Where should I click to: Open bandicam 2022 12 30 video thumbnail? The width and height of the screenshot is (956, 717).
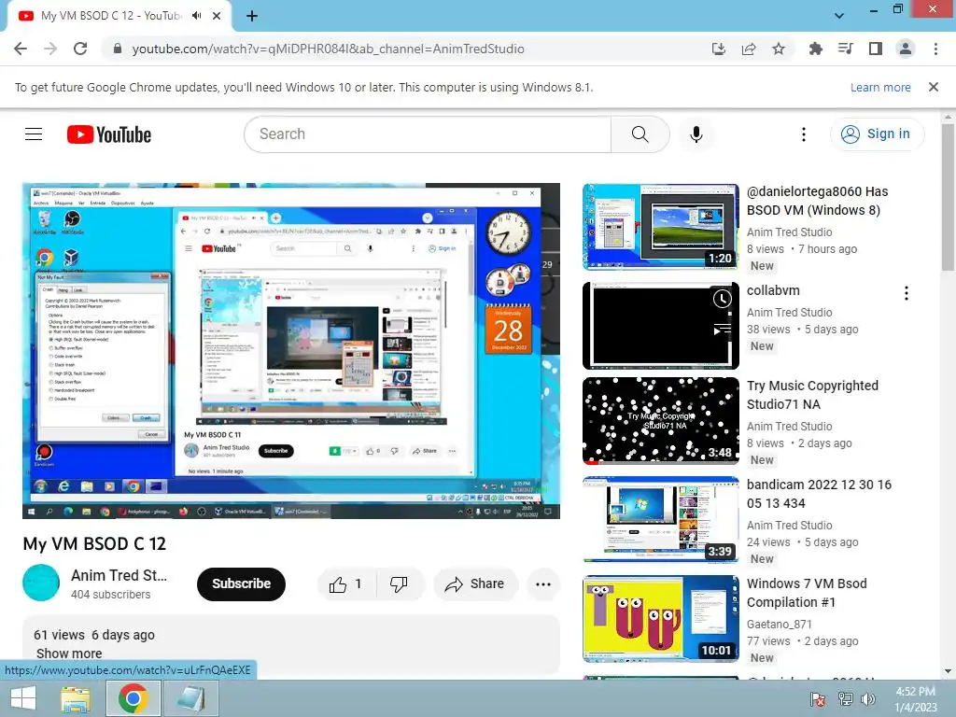661,519
